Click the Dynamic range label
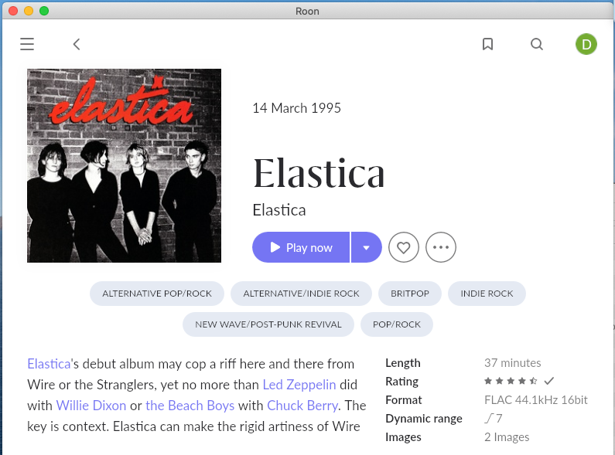 click(x=424, y=419)
